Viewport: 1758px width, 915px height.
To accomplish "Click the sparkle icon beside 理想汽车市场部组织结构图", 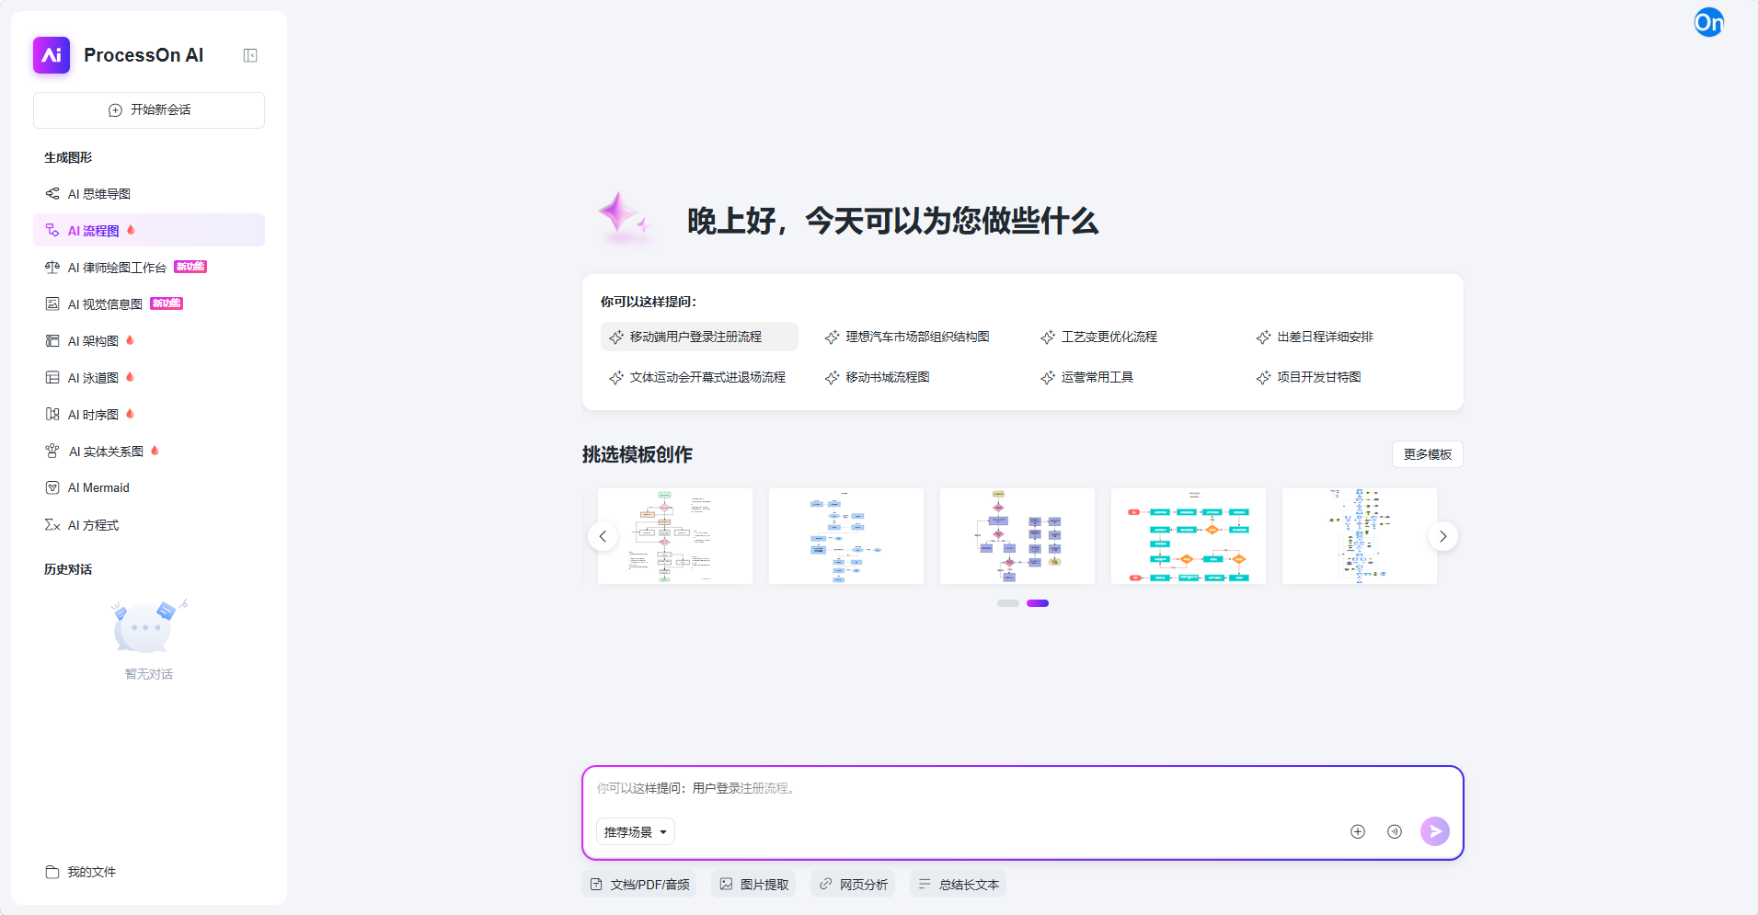I will click(x=832, y=337).
